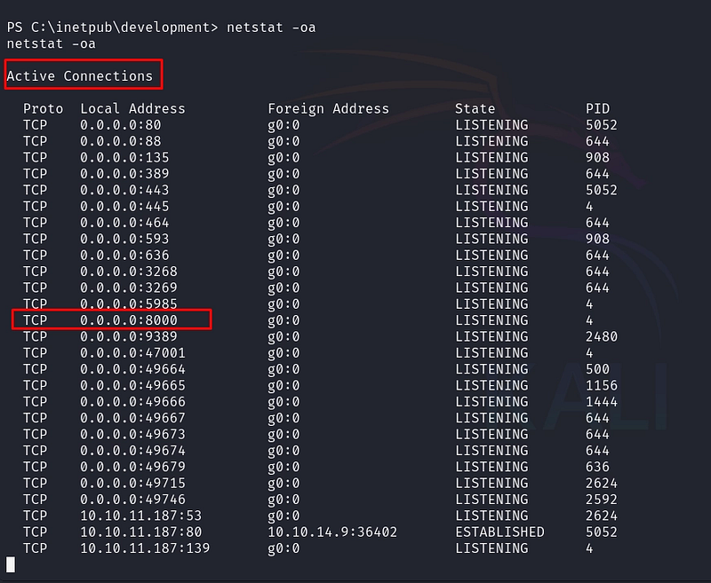711x583 pixels.
Task: Select local address 10.10.11.187:139
Action: (145, 548)
